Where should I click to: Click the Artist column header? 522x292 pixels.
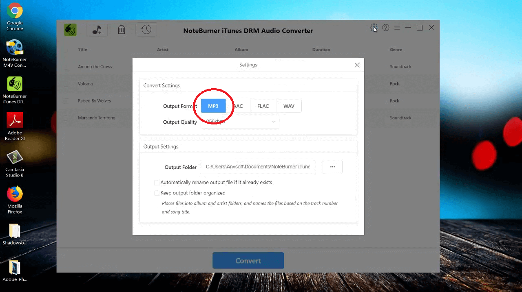coord(163,50)
